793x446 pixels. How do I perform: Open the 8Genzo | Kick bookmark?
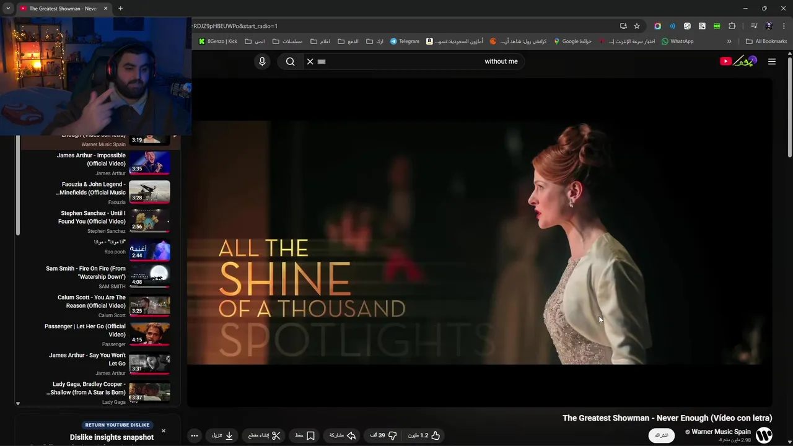click(x=218, y=42)
